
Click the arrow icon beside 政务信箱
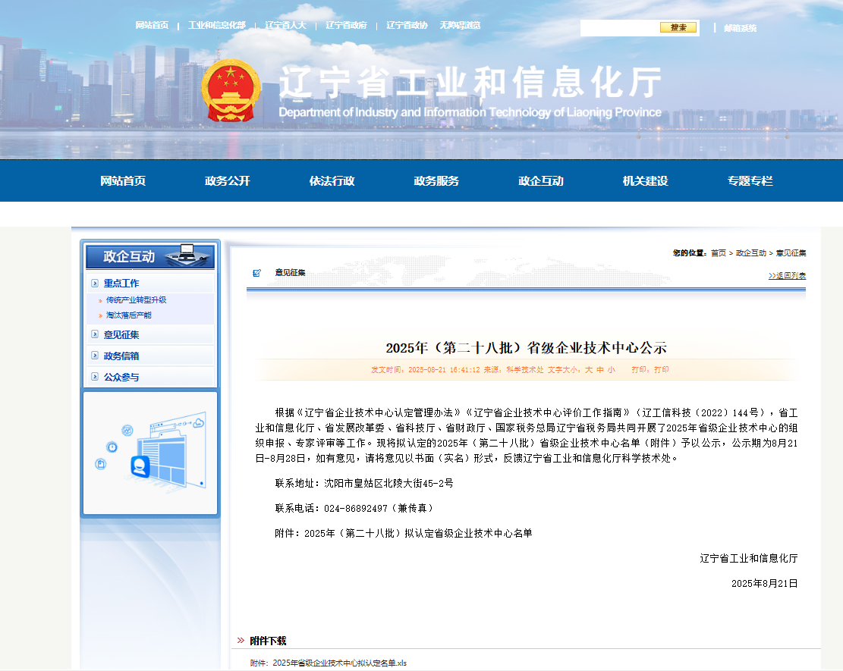pyautogui.click(x=95, y=356)
